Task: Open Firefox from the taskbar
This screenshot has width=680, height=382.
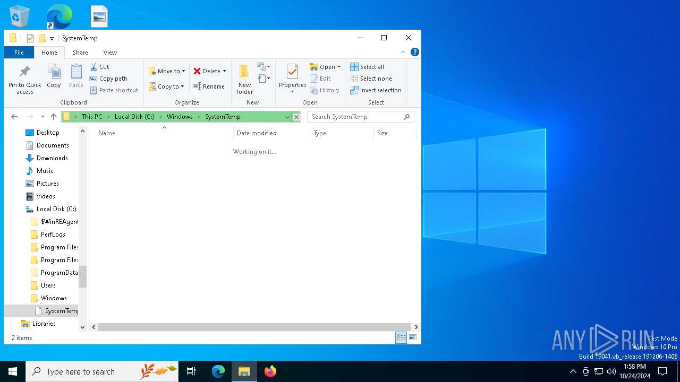Action: (270, 371)
